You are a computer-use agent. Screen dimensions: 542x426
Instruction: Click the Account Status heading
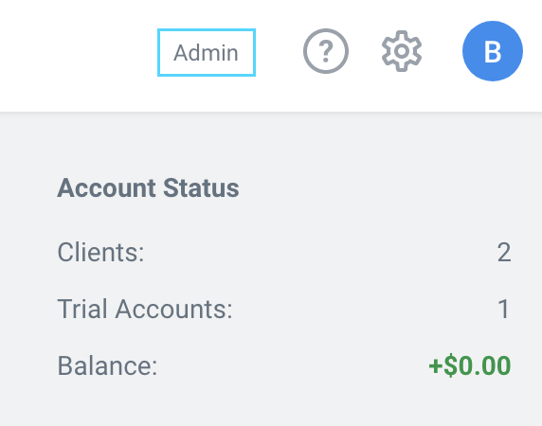[148, 188]
